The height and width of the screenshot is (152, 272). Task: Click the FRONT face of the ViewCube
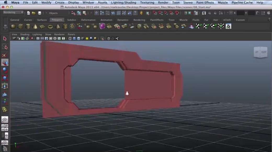pos(264,52)
